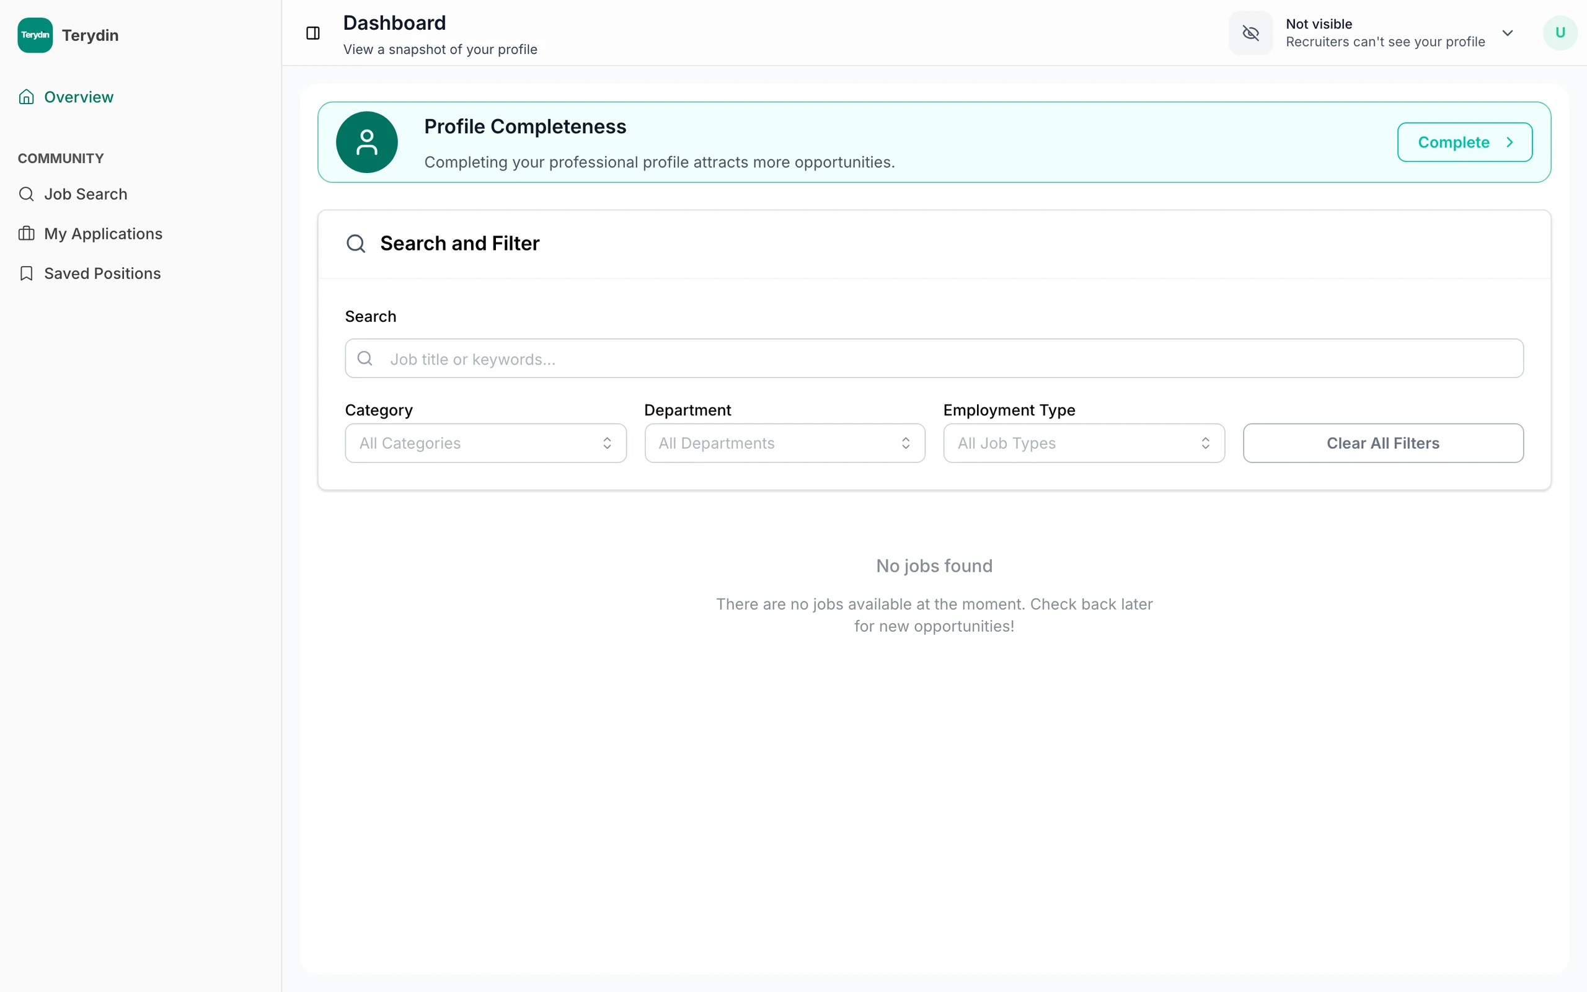The width and height of the screenshot is (1587, 992).
Task: Toggle the sidebar panel icon
Action: point(313,33)
